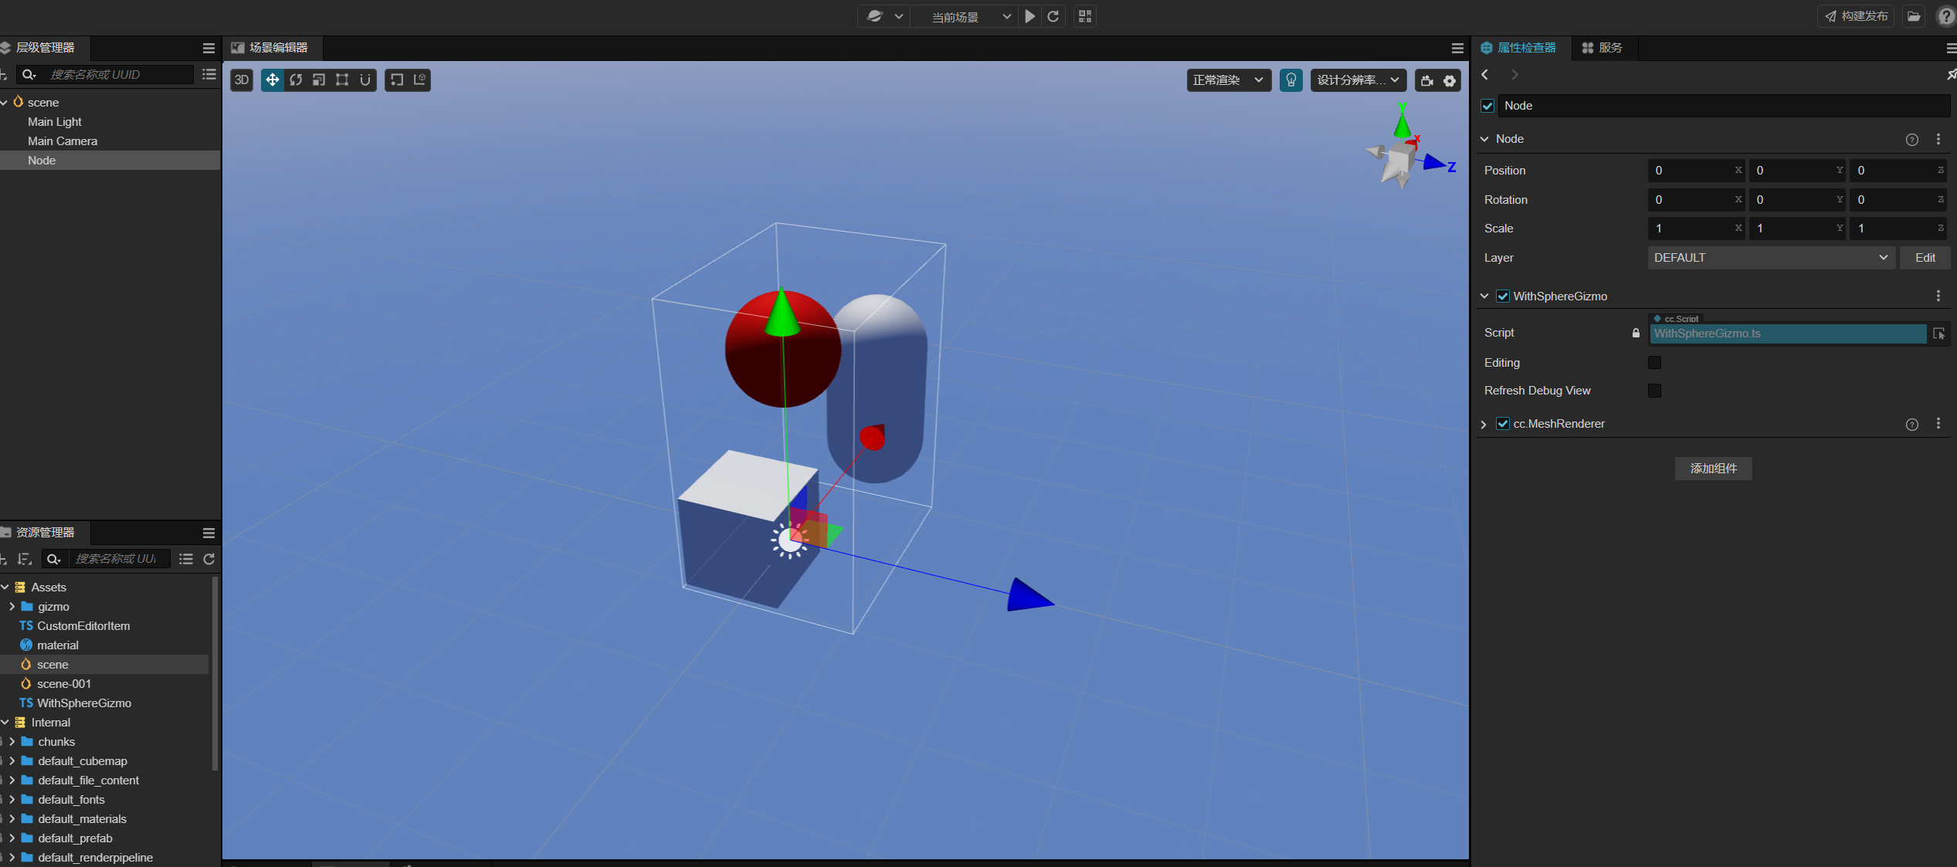
Task: Select the scale transform tool
Action: pyautogui.click(x=319, y=80)
